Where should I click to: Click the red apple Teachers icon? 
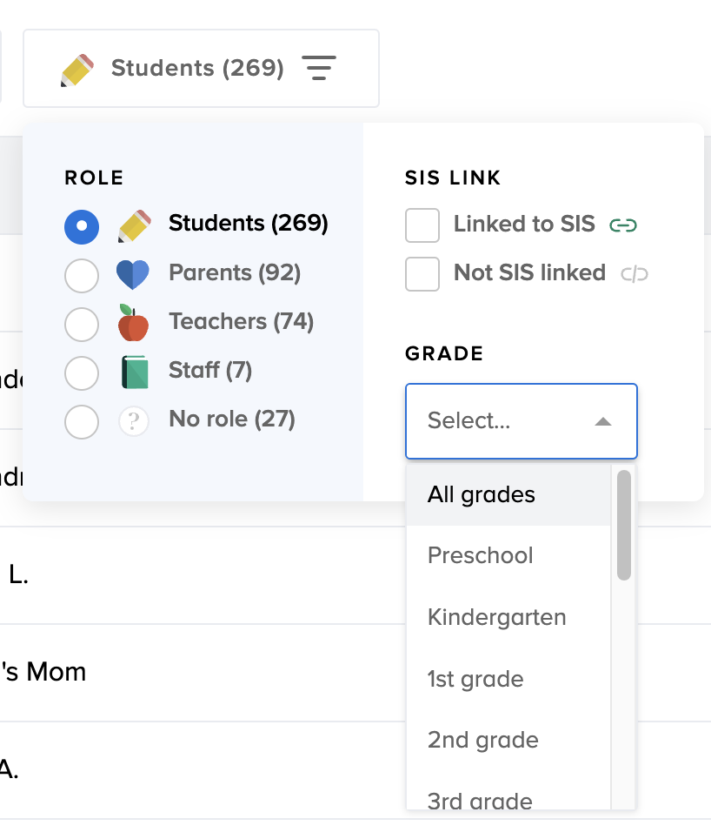click(133, 323)
